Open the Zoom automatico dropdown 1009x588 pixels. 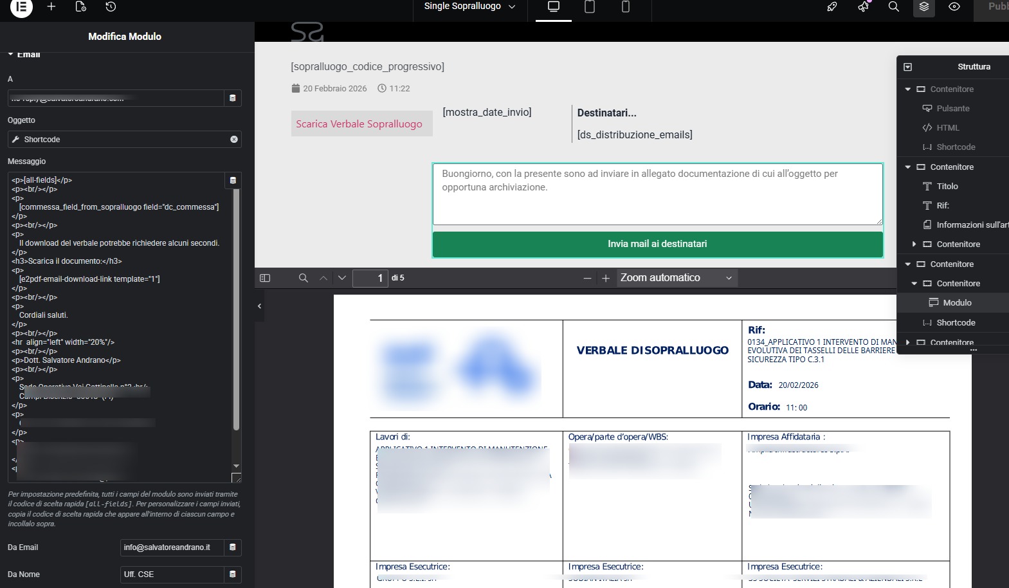(676, 278)
